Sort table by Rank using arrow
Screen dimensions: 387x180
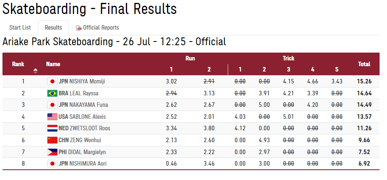point(35,70)
